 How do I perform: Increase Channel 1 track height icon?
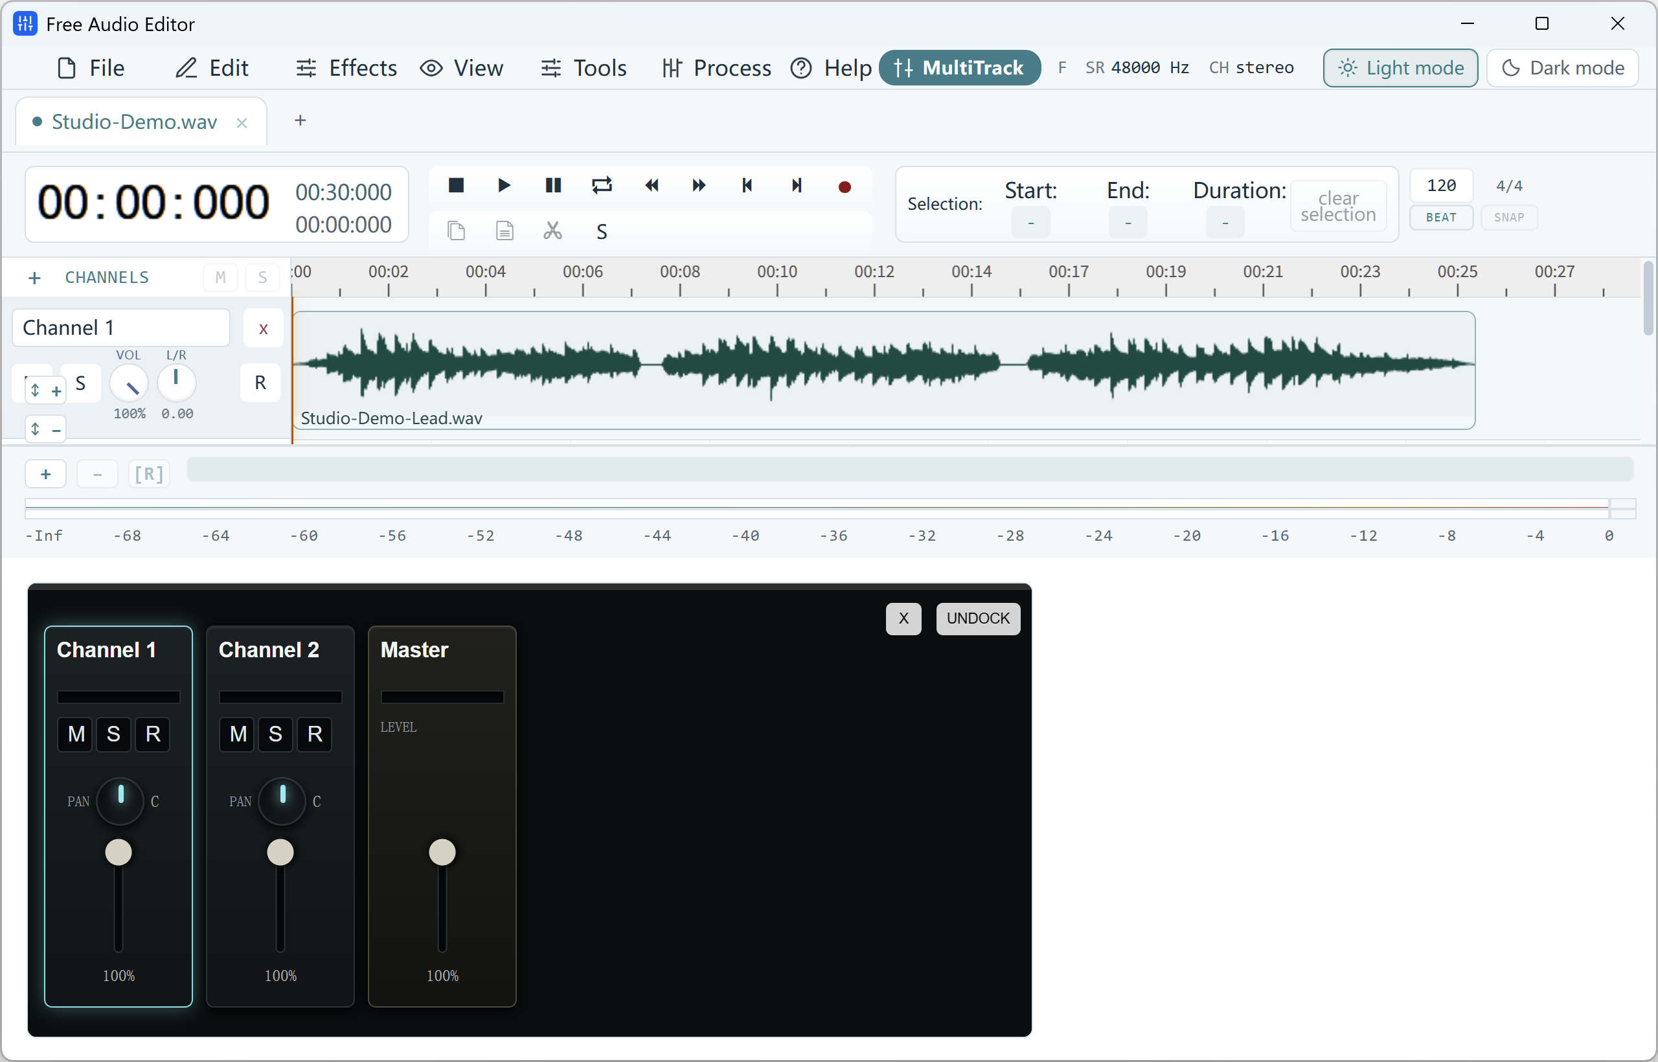tap(45, 391)
